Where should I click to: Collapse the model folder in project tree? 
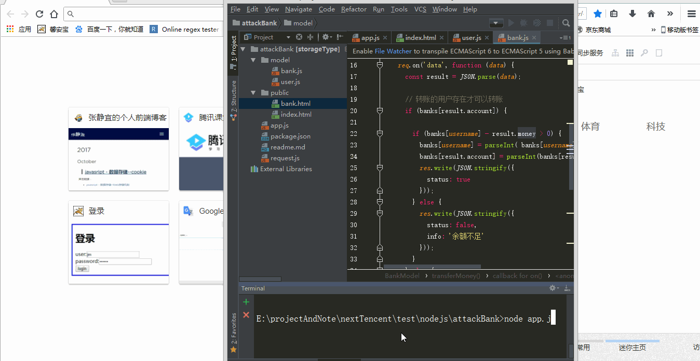253,60
